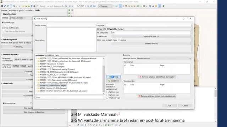Collapse the Other Tools section

click(x=2, y=84)
